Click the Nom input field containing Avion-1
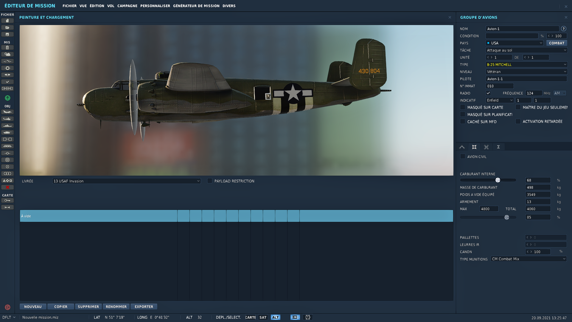Screen dimensions: 572x322 pos(522,29)
